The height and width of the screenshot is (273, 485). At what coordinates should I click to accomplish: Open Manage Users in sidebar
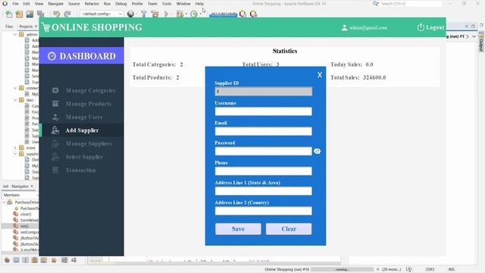click(x=82, y=117)
